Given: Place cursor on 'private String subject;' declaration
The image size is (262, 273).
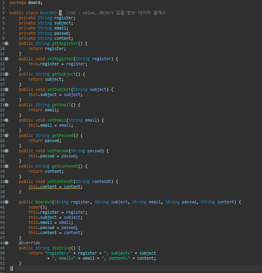Looking at the screenshot, I should click(x=46, y=23).
